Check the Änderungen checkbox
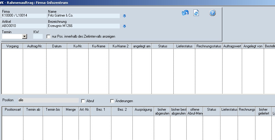 click(x=112, y=101)
